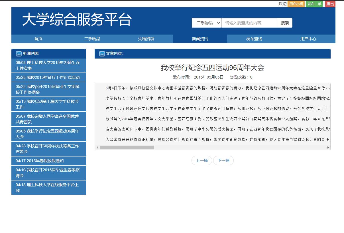Select the 06/04 为师生办十件实事 news entry
344x233 pixels.
point(48,65)
